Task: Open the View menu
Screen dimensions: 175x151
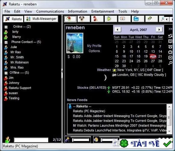Action: tap(28, 11)
